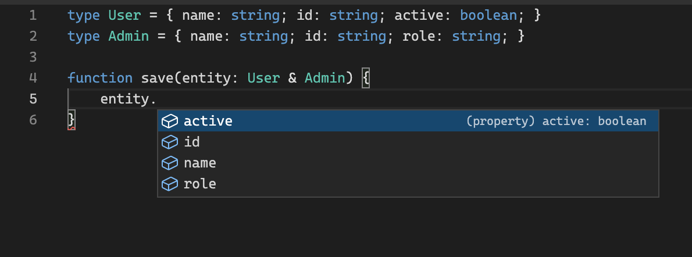Screen dimensions: 692x257
Task: Click 'active' property in the User type
Action: pyautogui.click(x=419, y=16)
